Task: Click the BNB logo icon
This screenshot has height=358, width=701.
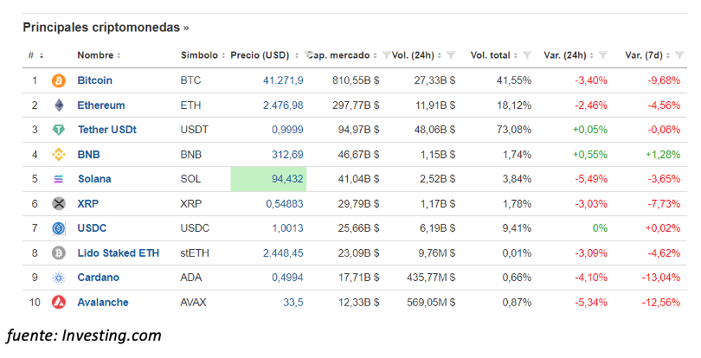Action: (x=59, y=155)
